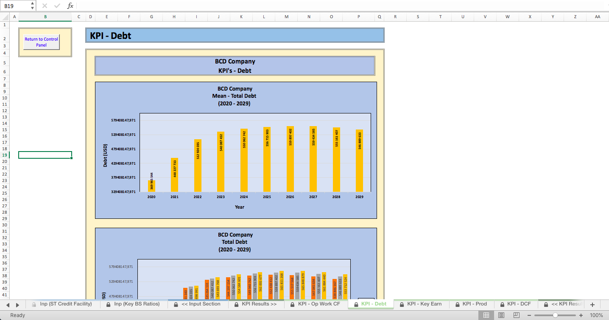
Task: Switch to Page Break Preview icon
Action: (x=516, y=315)
